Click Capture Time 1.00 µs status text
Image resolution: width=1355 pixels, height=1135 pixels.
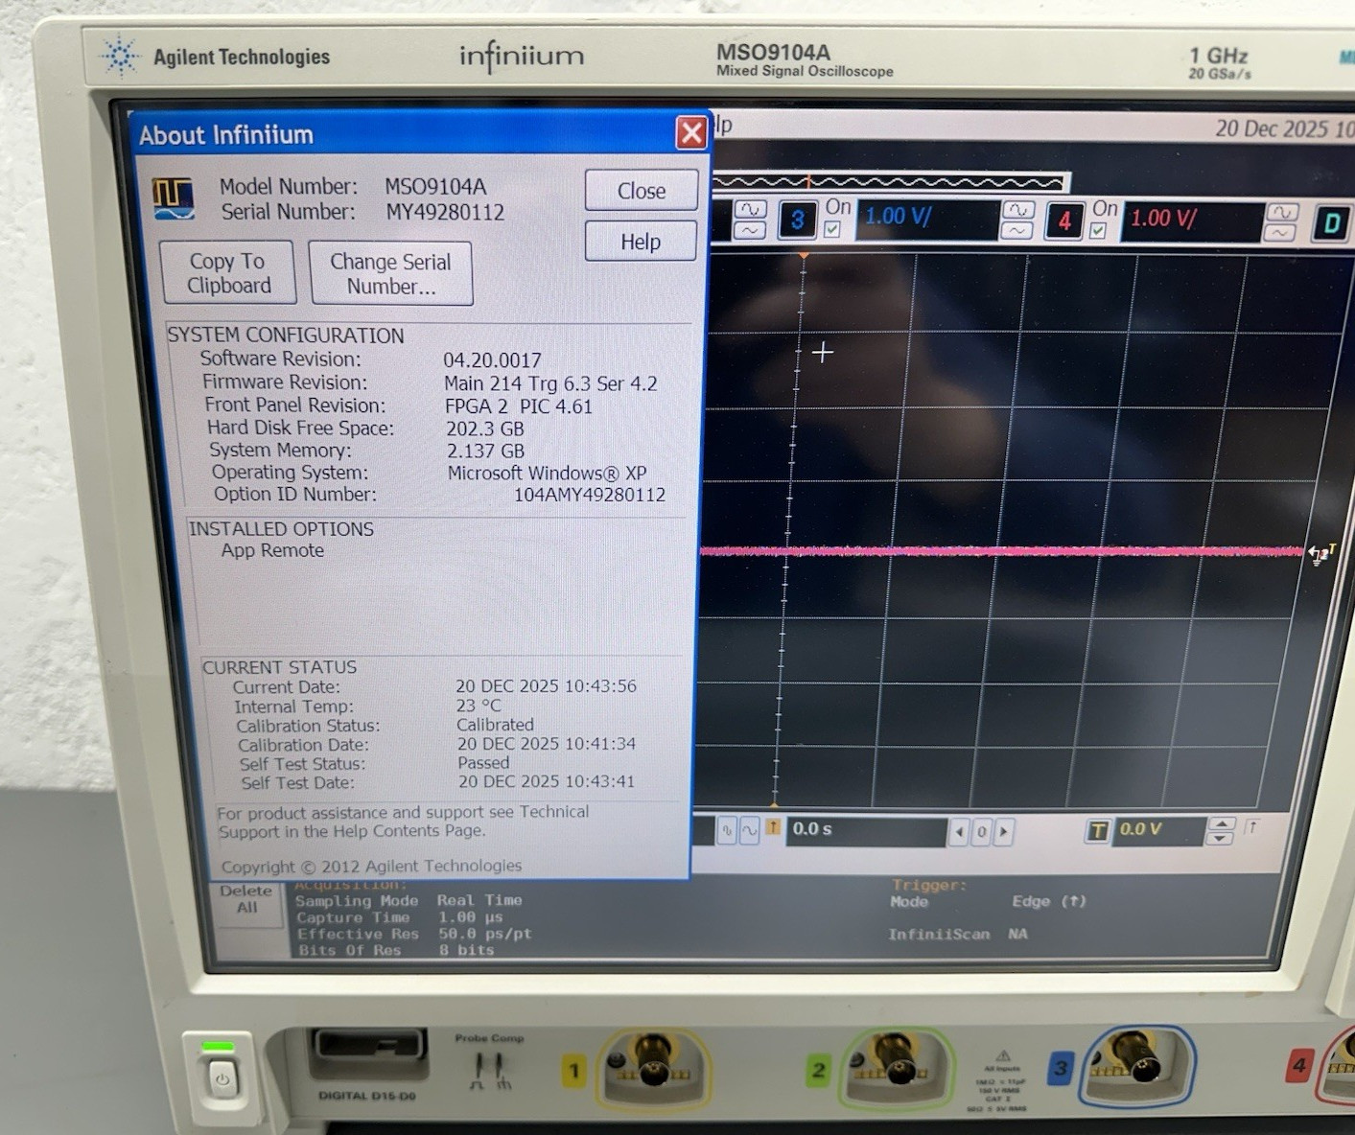tap(399, 917)
